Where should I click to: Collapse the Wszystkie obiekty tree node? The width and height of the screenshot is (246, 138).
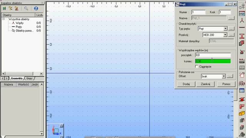(x=3, y=19)
